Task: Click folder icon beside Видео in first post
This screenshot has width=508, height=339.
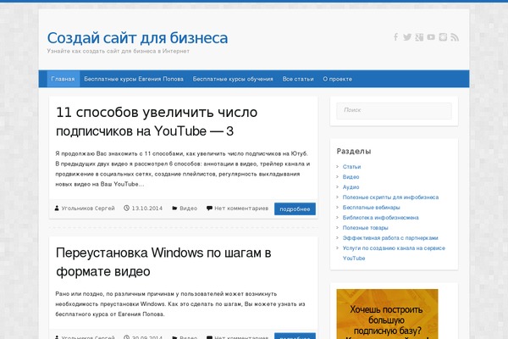Action: (x=174, y=208)
